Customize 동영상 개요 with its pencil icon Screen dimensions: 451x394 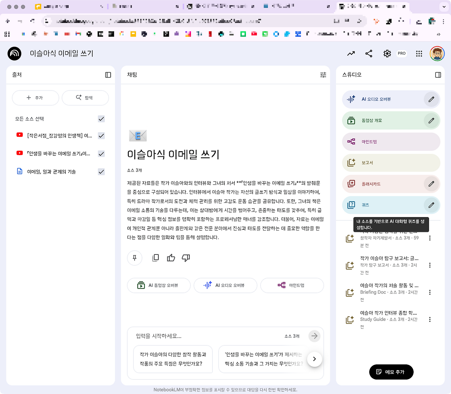pyautogui.click(x=431, y=121)
